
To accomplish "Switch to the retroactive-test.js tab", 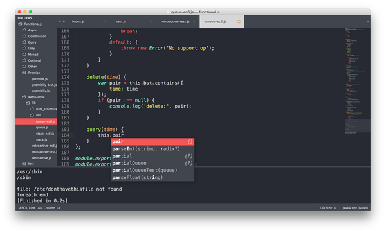I will coord(175,22).
